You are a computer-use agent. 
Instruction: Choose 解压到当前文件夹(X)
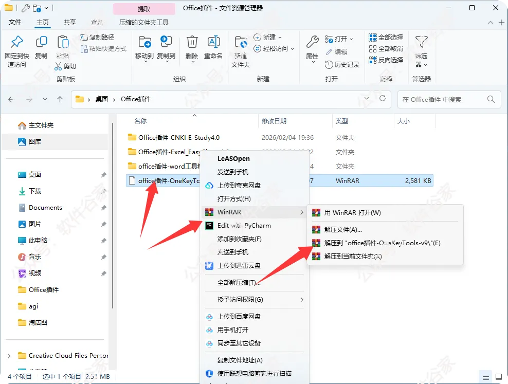(x=385, y=257)
